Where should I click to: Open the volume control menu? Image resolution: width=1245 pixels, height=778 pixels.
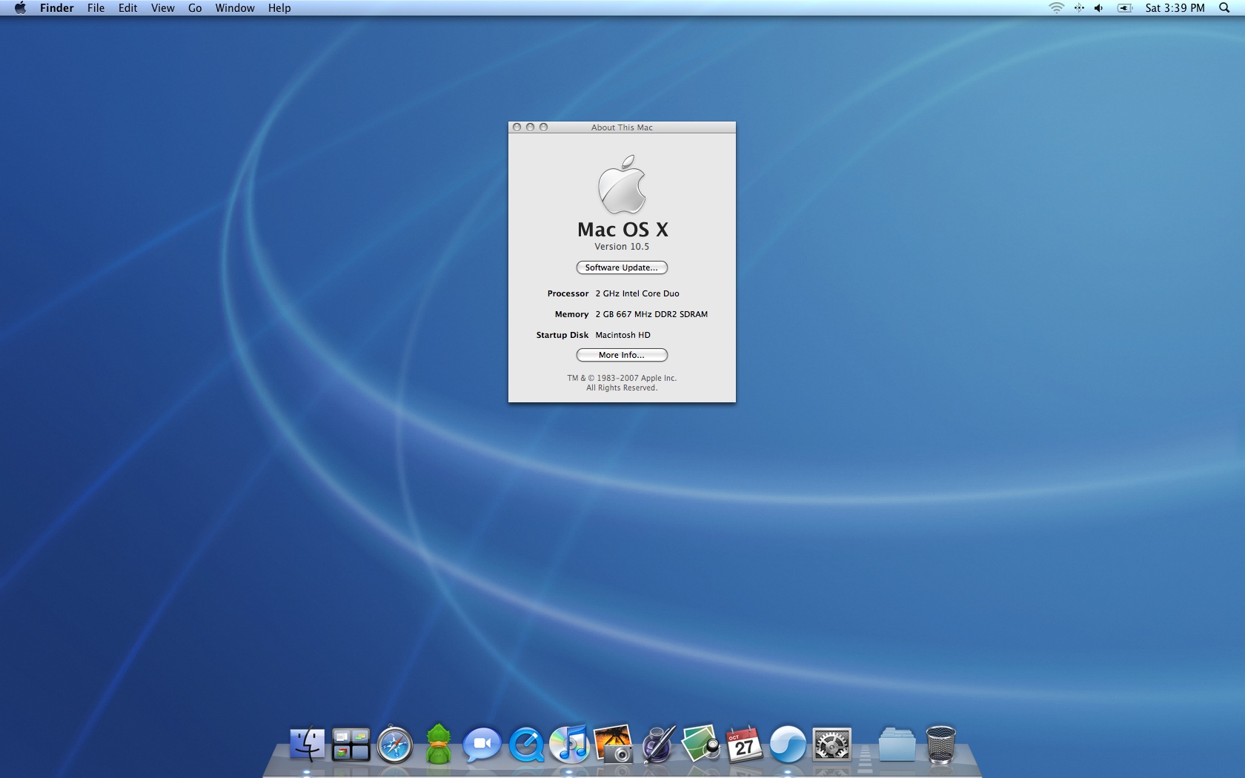click(x=1099, y=8)
